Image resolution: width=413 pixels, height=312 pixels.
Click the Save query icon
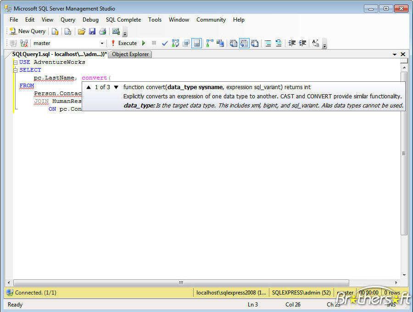[x=92, y=31]
